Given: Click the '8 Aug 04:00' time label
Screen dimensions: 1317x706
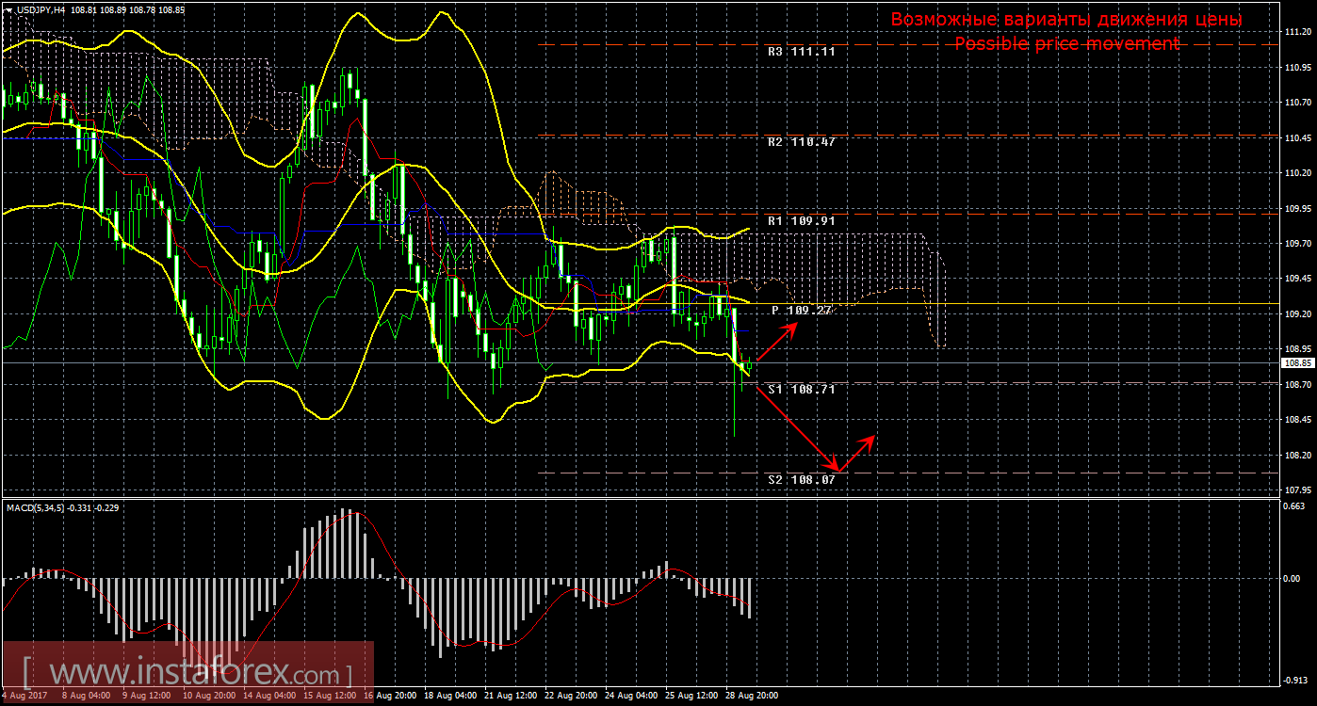Looking at the screenshot, I should [x=88, y=696].
